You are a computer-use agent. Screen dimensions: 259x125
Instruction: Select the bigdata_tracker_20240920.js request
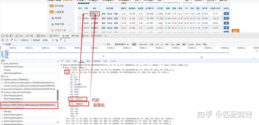pos(16,79)
